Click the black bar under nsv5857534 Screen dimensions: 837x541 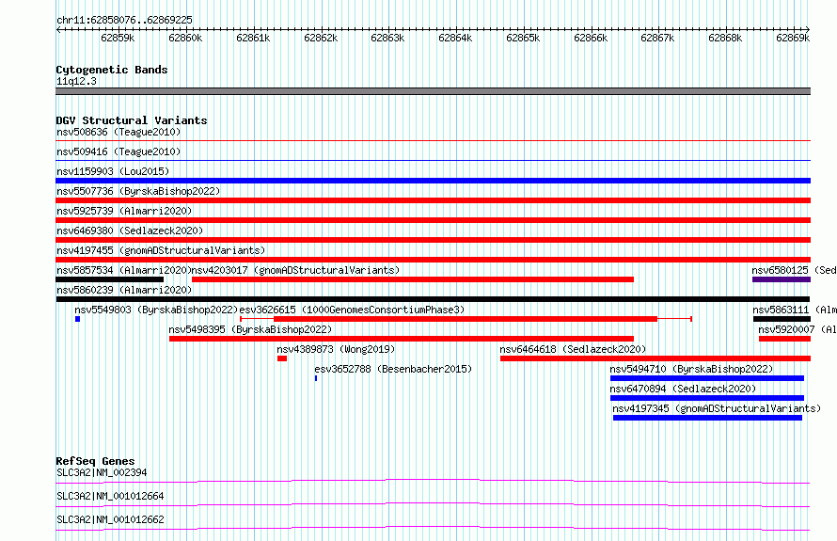(110, 279)
